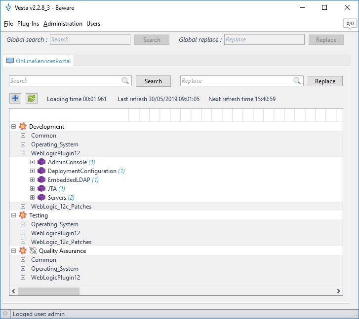The width and height of the screenshot is (359, 319).
Task: Expand the JTA node
Action: 32,189
